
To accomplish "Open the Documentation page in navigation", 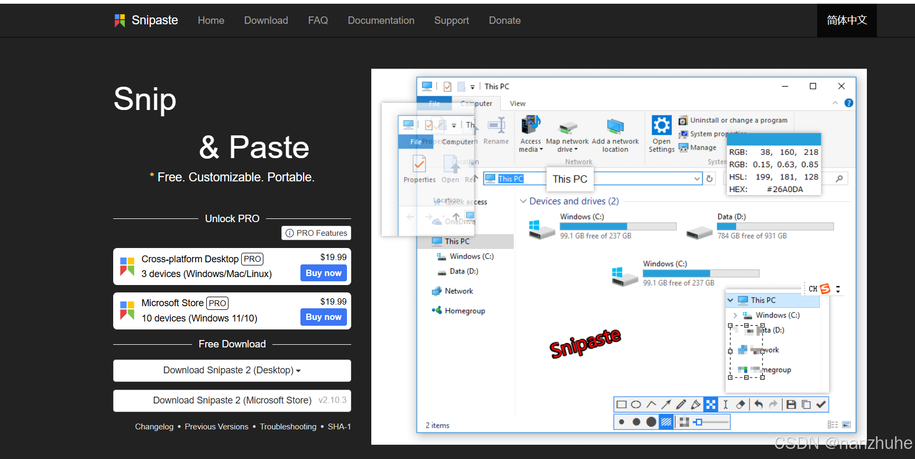I will point(381,20).
